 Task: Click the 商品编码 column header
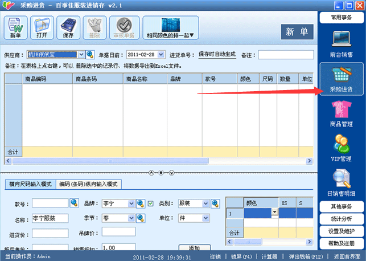47,79
